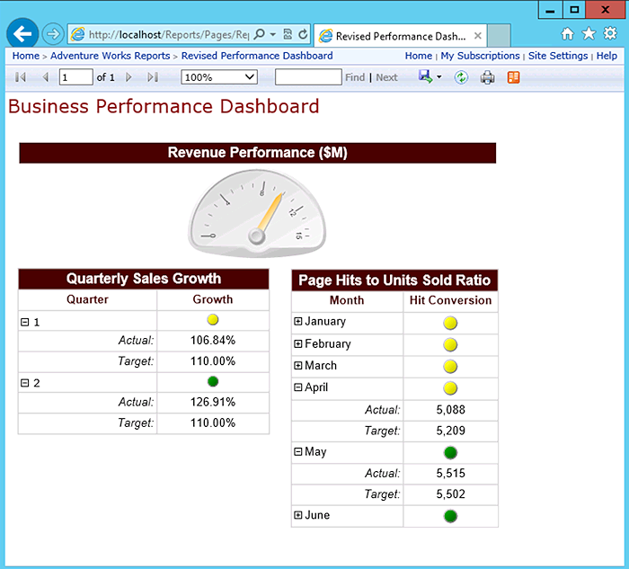The width and height of the screenshot is (629, 569).
Task: Click the yellow indicator for Quarter 1
Action: pos(213,320)
